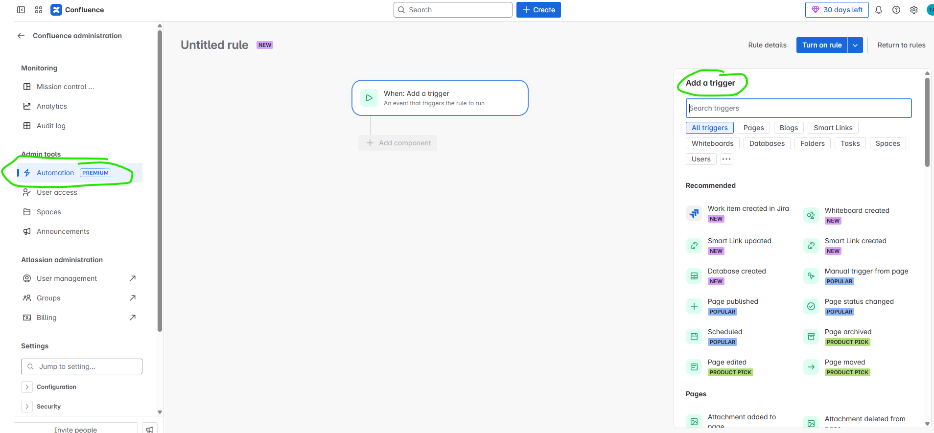
Task: Filter triggers by Whiteboards
Action: tap(713, 143)
